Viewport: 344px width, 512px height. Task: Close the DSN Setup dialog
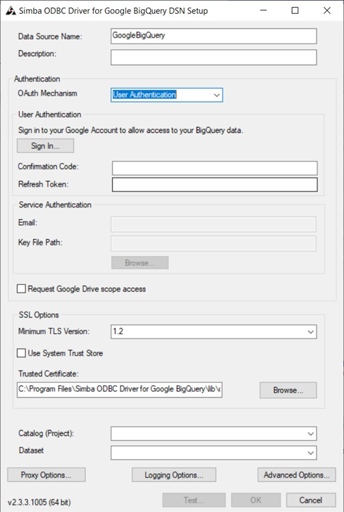[327, 11]
